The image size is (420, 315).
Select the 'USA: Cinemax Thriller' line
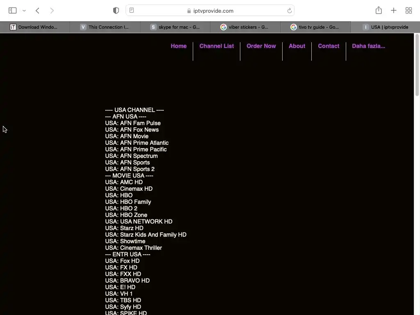coord(133,248)
